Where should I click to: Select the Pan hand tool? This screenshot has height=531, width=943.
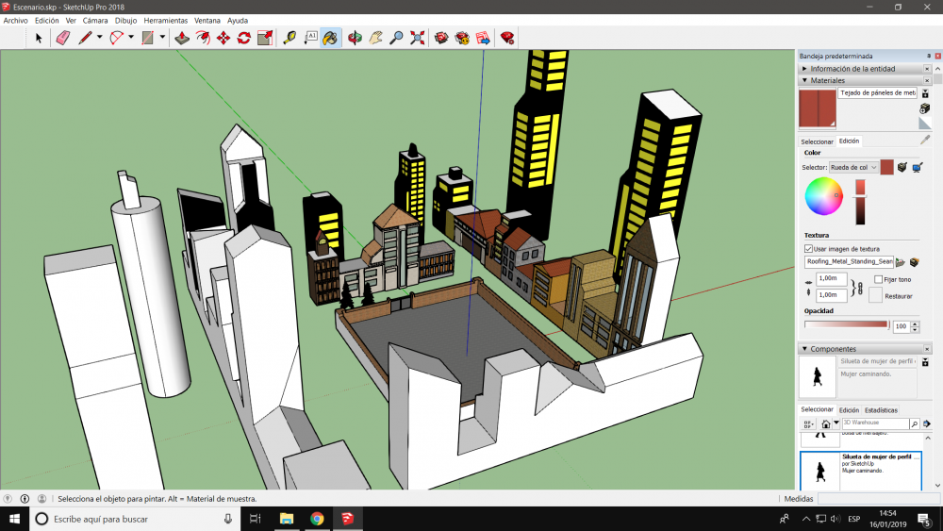point(376,38)
